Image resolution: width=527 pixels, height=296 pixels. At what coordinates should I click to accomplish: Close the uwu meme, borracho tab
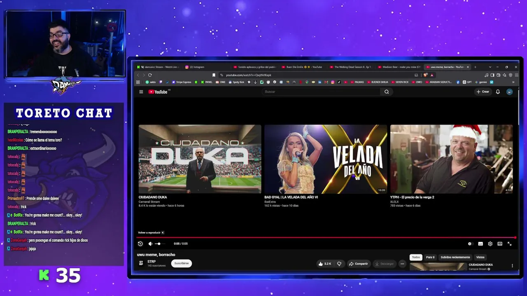[468, 67]
